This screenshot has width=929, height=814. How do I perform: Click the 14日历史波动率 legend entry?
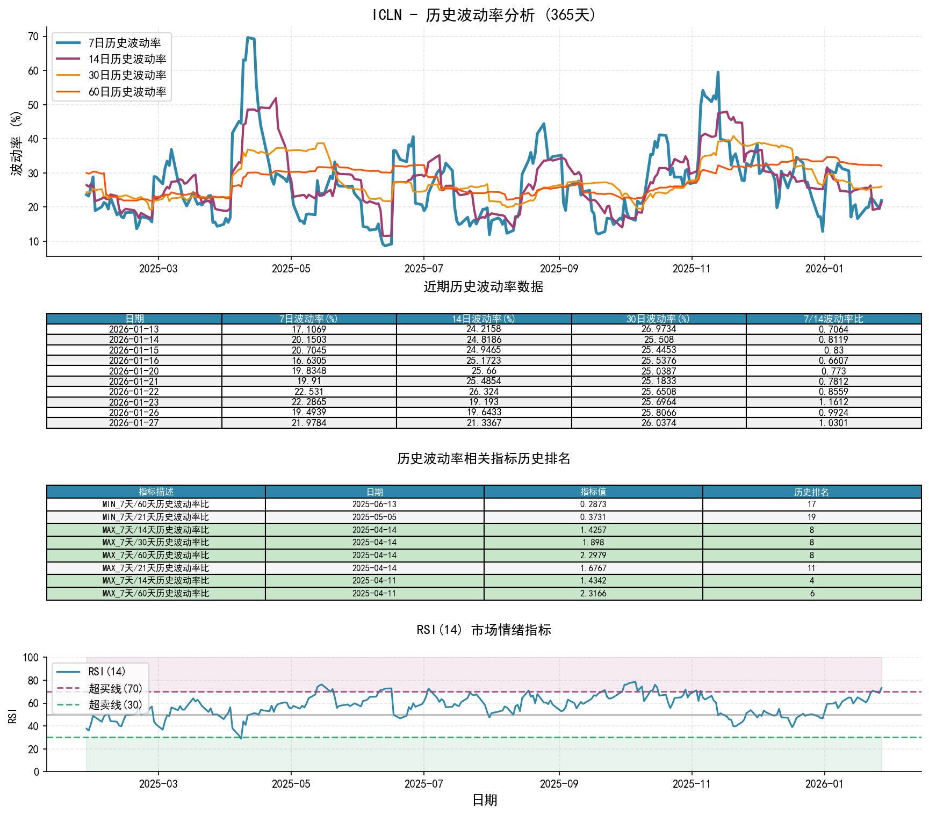[x=127, y=59]
